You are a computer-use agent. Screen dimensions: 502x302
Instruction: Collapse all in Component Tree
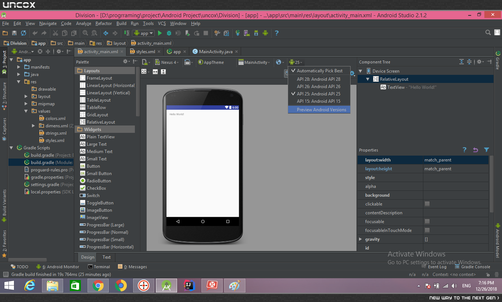tap(469, 62)
